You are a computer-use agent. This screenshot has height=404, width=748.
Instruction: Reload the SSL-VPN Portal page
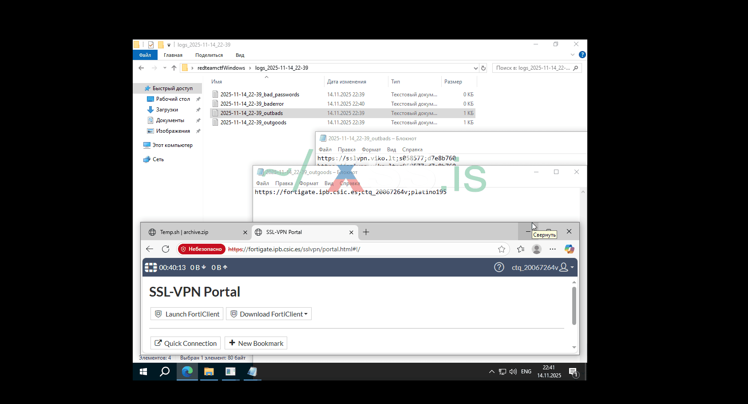[166, 249]
